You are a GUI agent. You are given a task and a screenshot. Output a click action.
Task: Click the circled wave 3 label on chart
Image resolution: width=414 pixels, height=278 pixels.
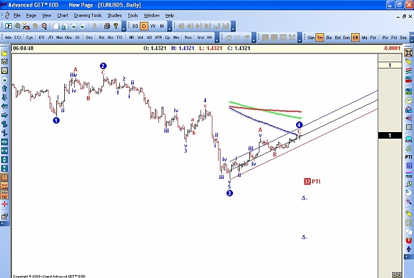(x=229, y=193)
